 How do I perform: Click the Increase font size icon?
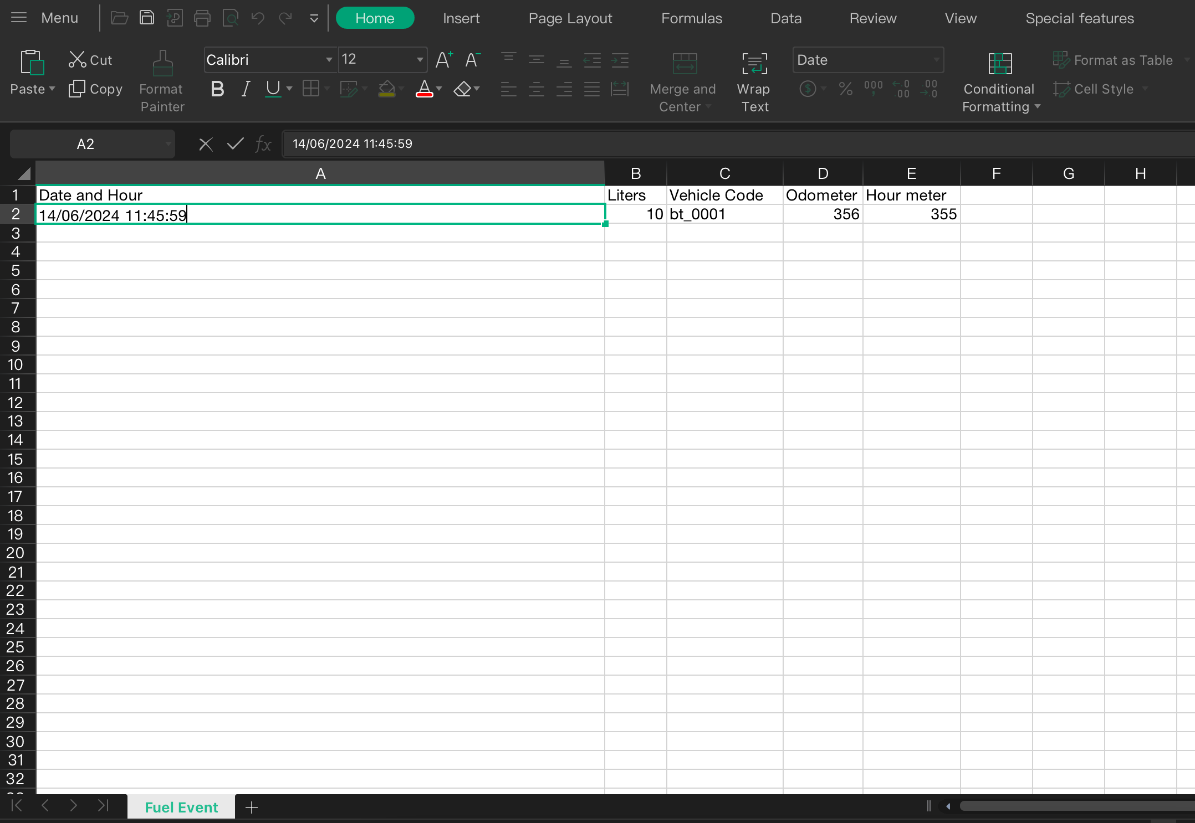click(443, 60)
